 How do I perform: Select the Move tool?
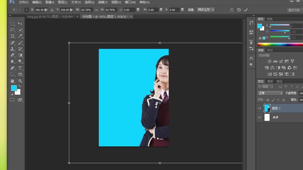coord(20,23)
